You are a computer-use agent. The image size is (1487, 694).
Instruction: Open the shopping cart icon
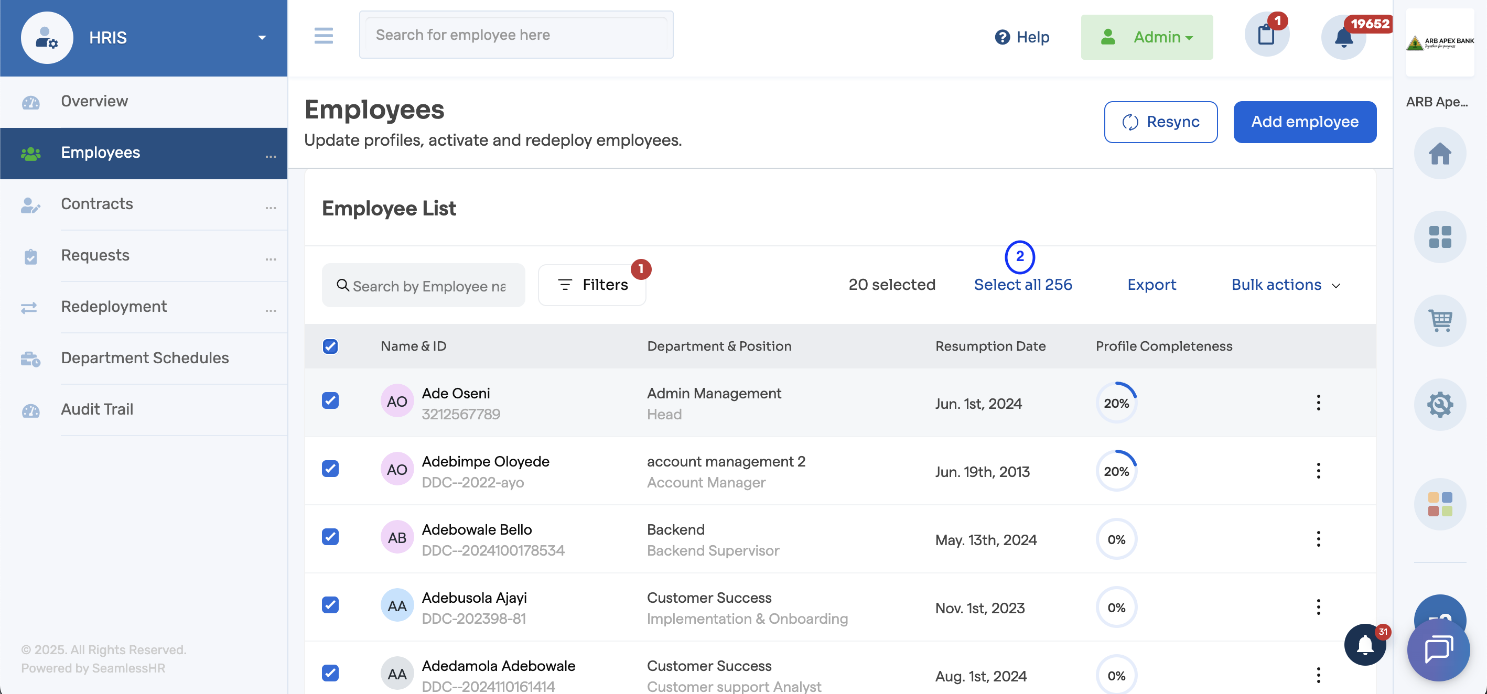click(x=1440, y=321)
